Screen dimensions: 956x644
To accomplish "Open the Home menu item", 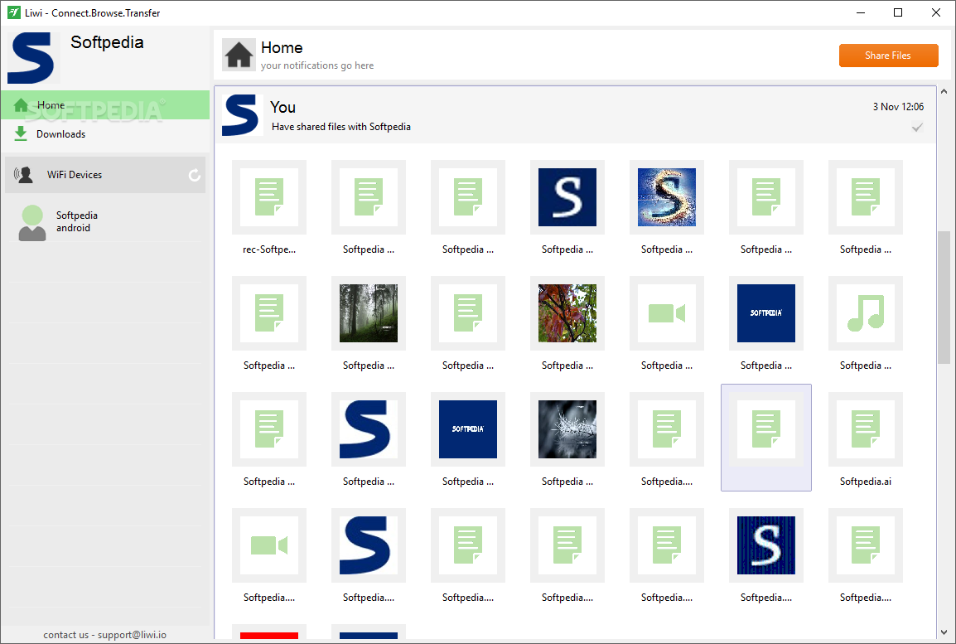I will (x=105, y=105).
